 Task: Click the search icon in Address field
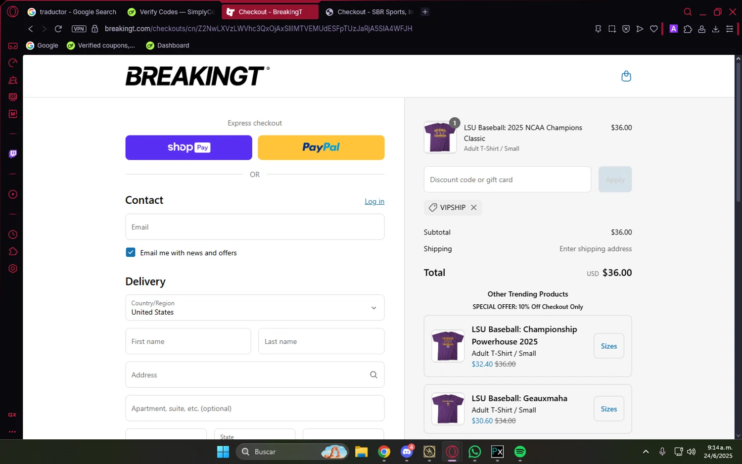373,375
